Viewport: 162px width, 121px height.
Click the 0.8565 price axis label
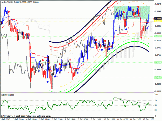click(158, 91)
